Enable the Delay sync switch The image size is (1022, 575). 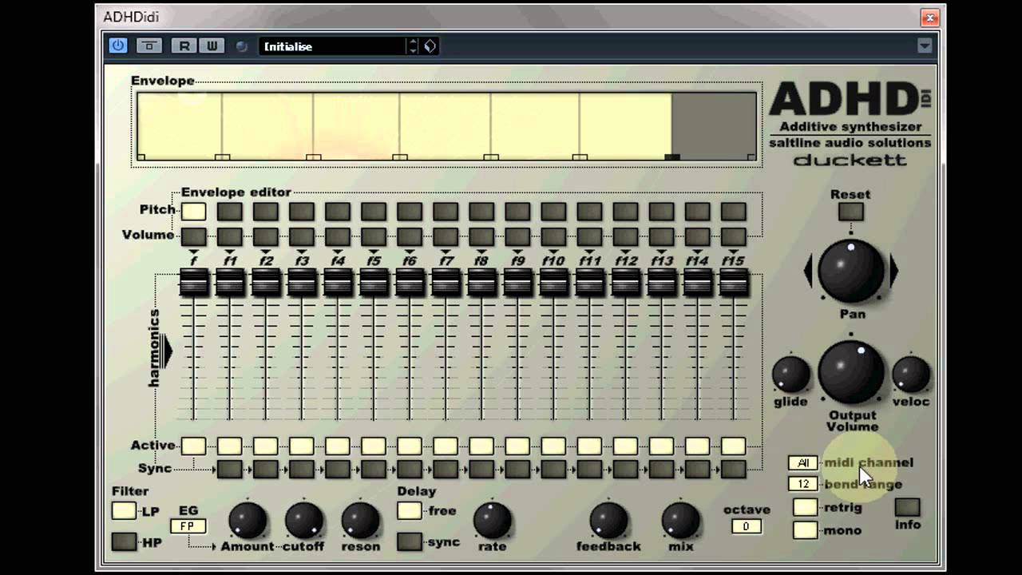pos(410,541)
